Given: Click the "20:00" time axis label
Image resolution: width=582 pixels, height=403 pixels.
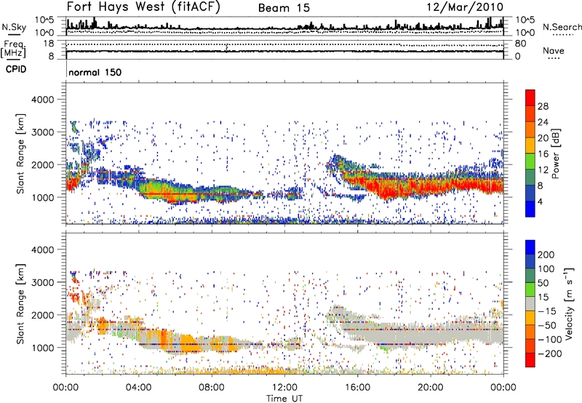Looking at the screenshot, I should [x=431, y=388].
